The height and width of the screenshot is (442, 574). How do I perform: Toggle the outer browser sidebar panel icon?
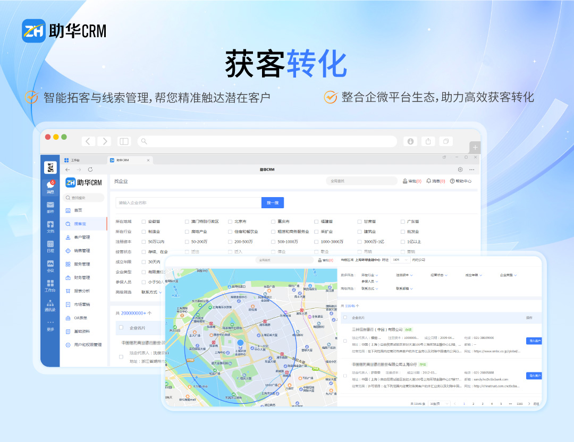point(124,141)
